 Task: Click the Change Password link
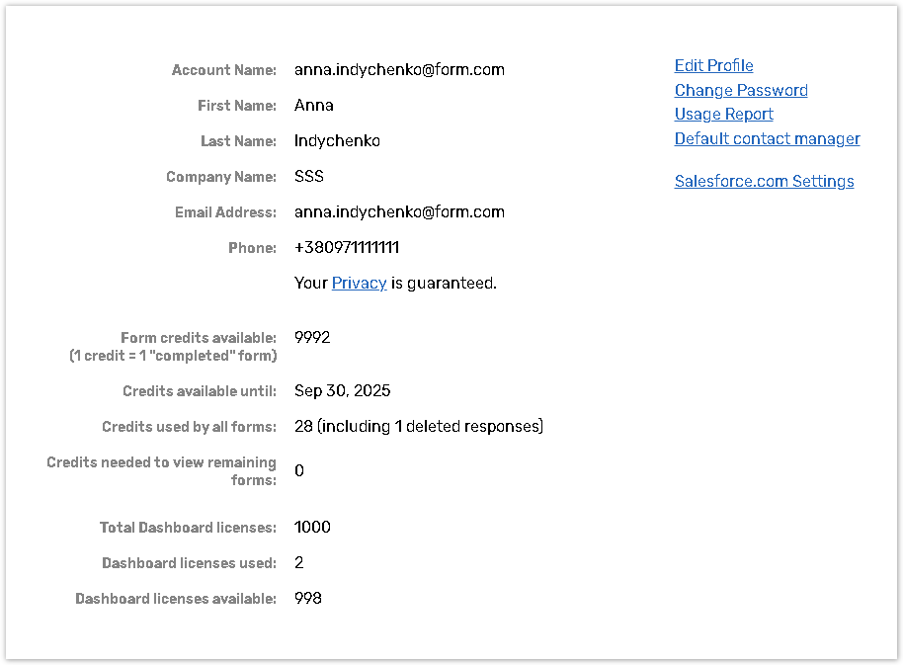tap(741, 91)
